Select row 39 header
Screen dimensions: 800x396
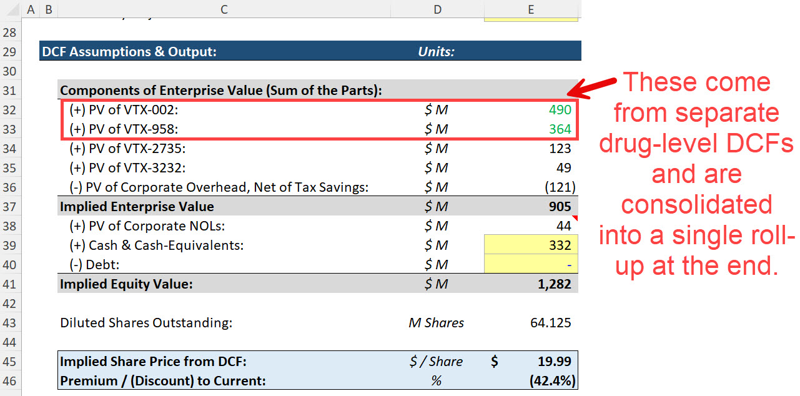click(x=11, y=245)
